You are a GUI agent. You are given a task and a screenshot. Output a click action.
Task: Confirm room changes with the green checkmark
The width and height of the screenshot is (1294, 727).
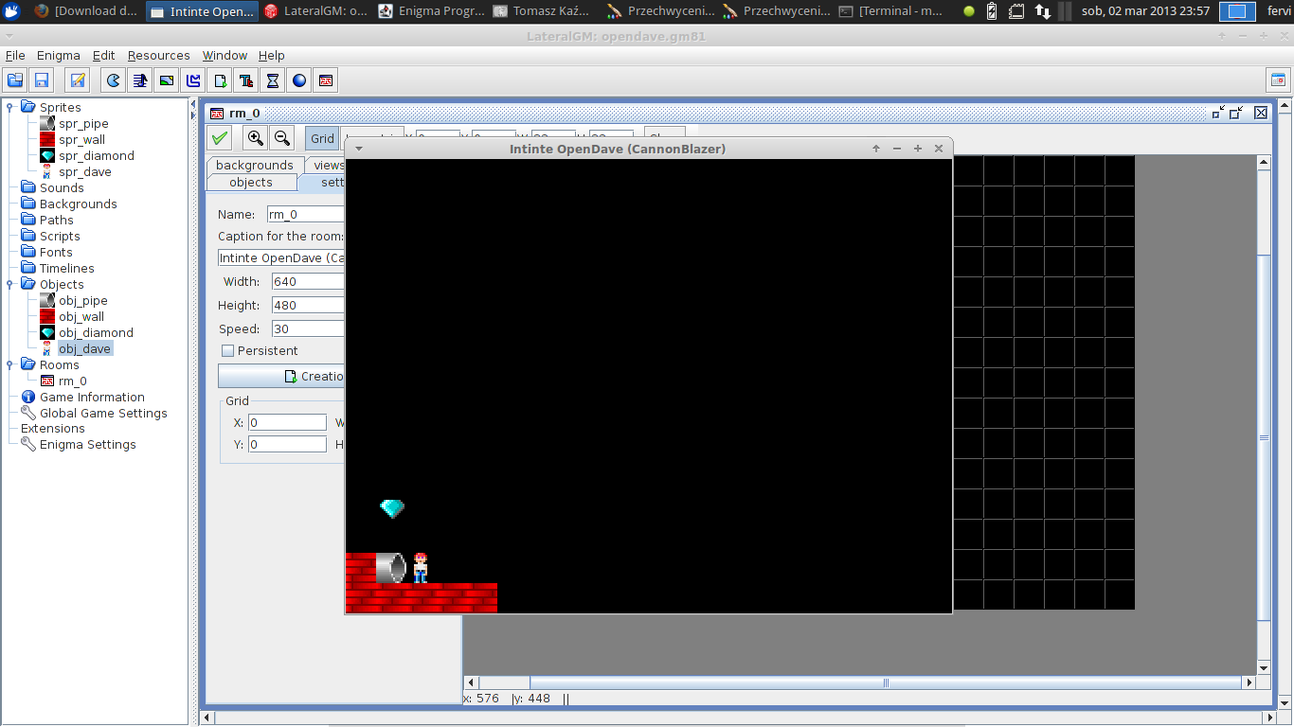point(220,138)
